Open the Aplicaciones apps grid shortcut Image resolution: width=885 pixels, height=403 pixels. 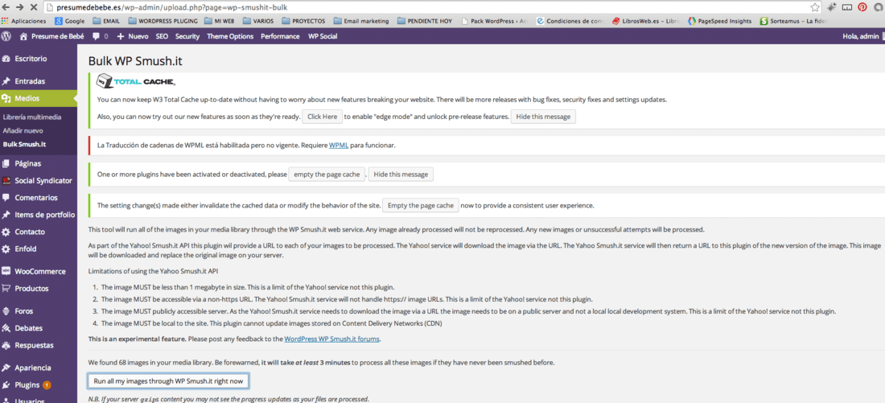click(23, 21)
